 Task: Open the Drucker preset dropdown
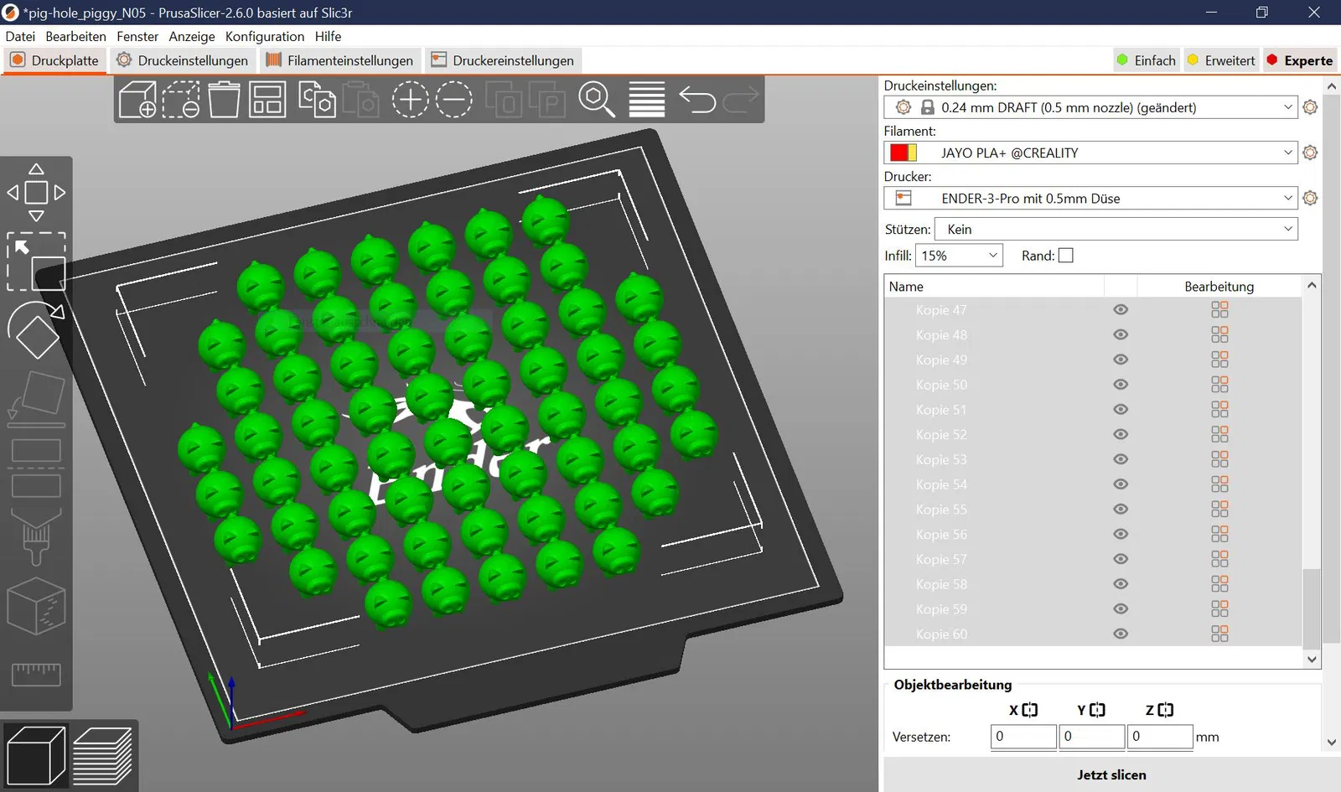click(1091, 198)
